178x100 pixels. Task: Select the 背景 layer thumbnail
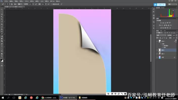point(160,57)
